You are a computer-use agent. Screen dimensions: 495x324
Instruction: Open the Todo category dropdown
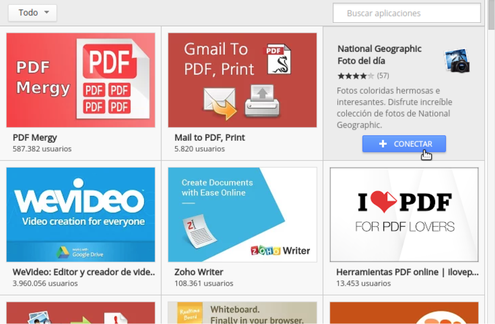pyautogui.click(x=32, y=13)
